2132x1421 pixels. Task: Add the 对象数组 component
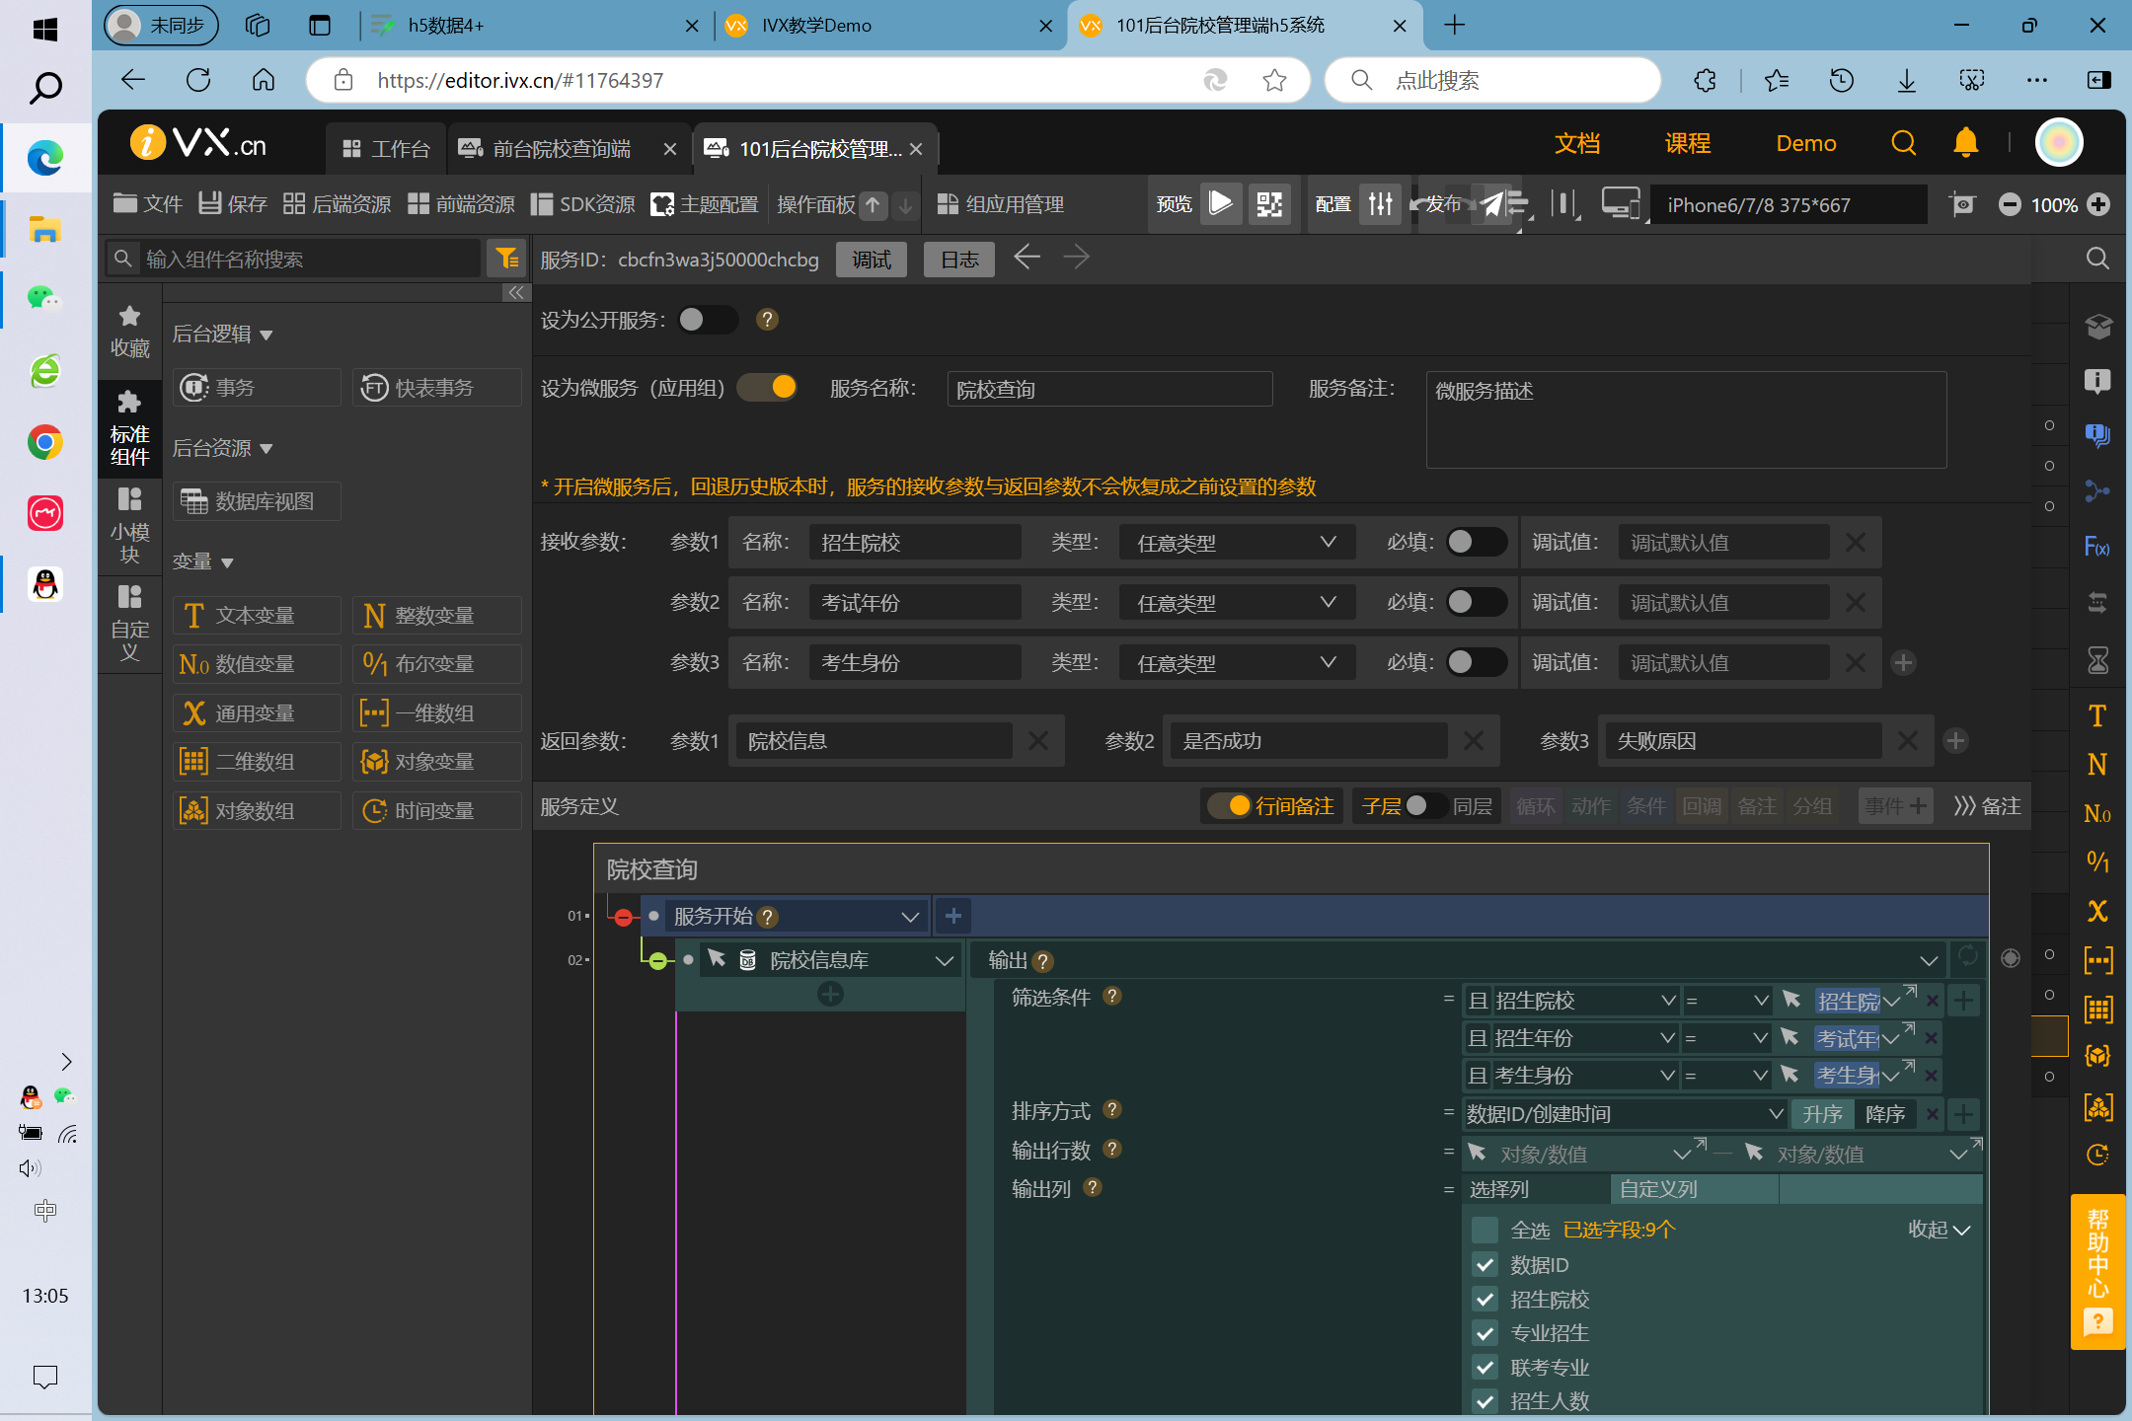tap(257, 811)
